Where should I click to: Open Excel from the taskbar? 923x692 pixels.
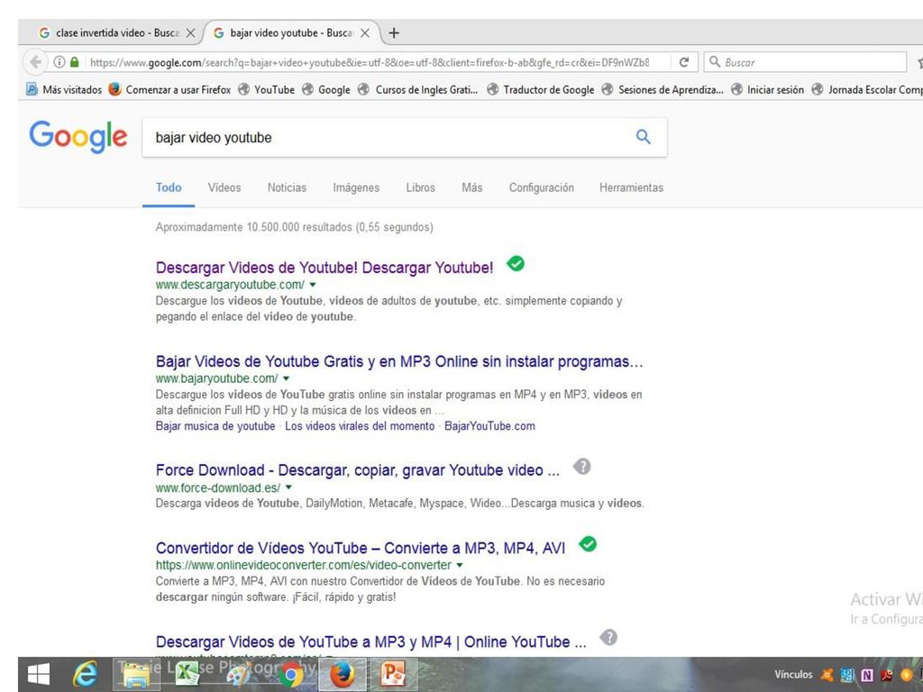187,674
